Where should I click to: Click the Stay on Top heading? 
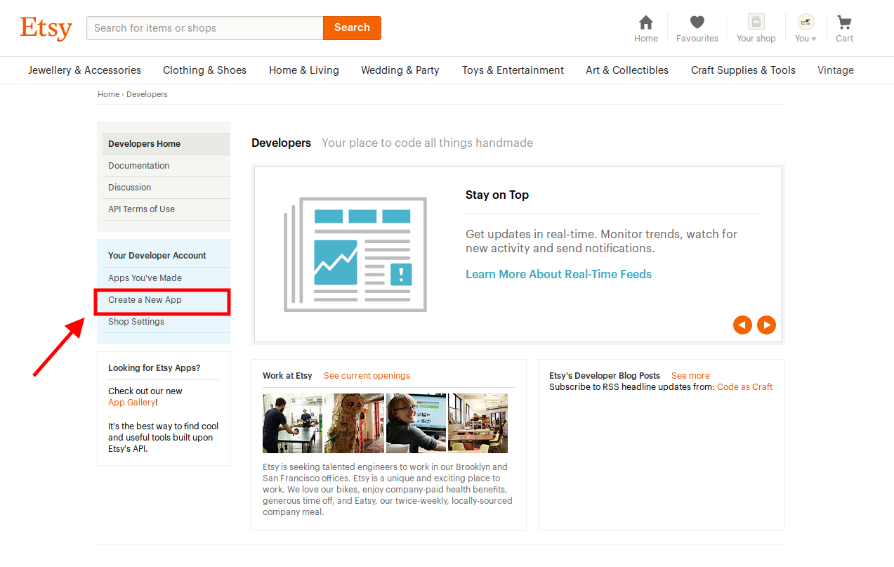[x=497, y=195]
